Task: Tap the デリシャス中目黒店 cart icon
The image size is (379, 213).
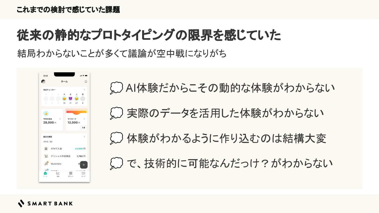Action: coord(46,156)
